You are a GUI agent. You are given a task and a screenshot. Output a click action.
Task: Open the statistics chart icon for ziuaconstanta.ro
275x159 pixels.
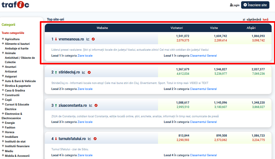91,105
